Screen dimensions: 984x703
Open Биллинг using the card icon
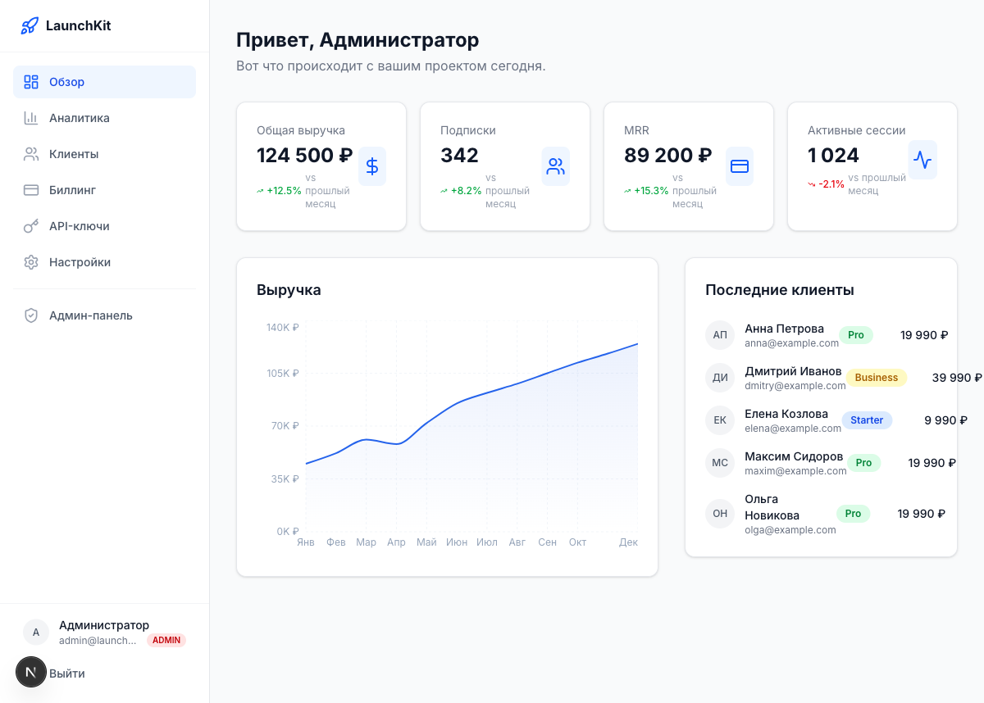tap(32, 190)
